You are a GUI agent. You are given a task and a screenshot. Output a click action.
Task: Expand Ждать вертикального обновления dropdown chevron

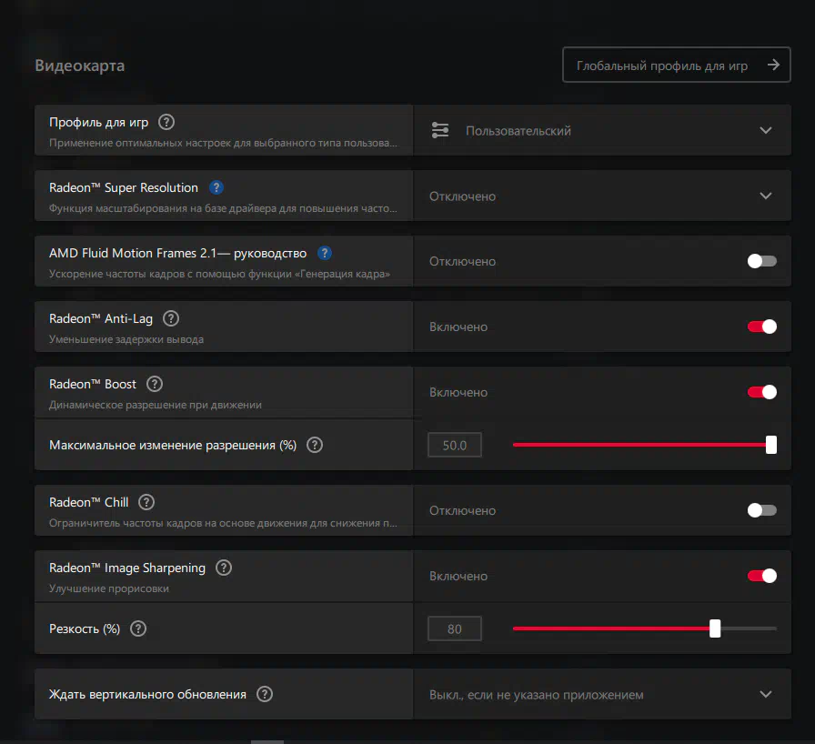766,694
